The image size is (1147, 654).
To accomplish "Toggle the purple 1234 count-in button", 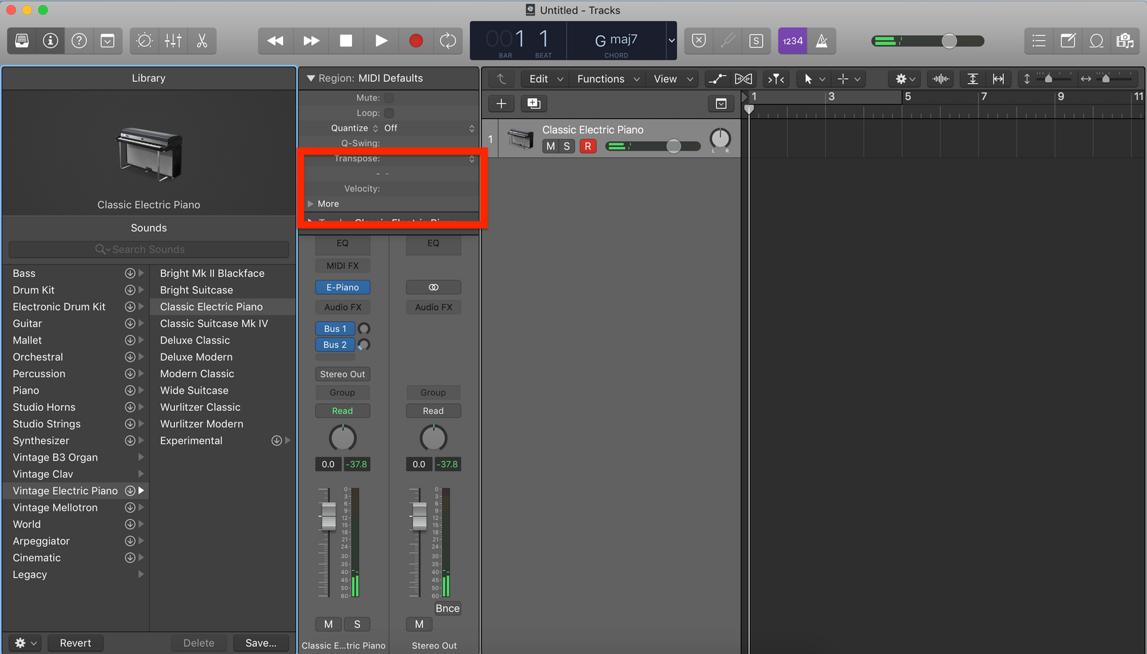I will 793,41.
